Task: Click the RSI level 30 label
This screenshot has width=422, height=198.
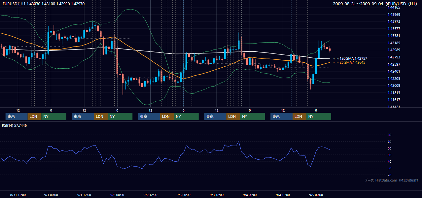Action: point(389,168)
